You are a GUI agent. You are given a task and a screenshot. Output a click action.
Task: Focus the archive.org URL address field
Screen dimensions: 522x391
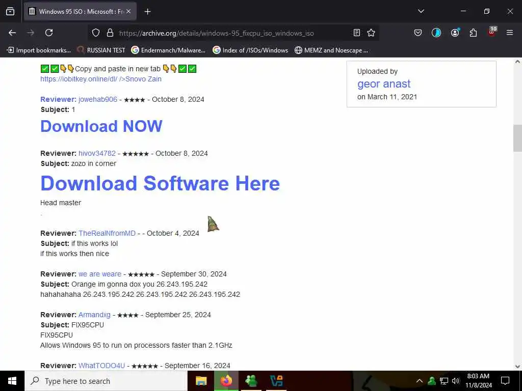(x=216, y=33)
